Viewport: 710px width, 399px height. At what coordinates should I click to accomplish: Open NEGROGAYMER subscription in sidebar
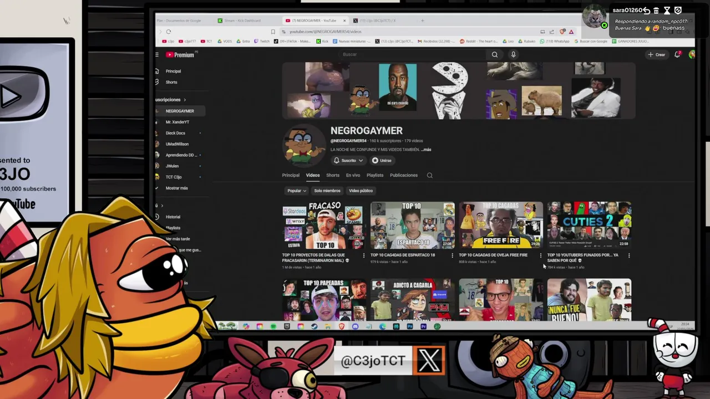pos(180,111)
